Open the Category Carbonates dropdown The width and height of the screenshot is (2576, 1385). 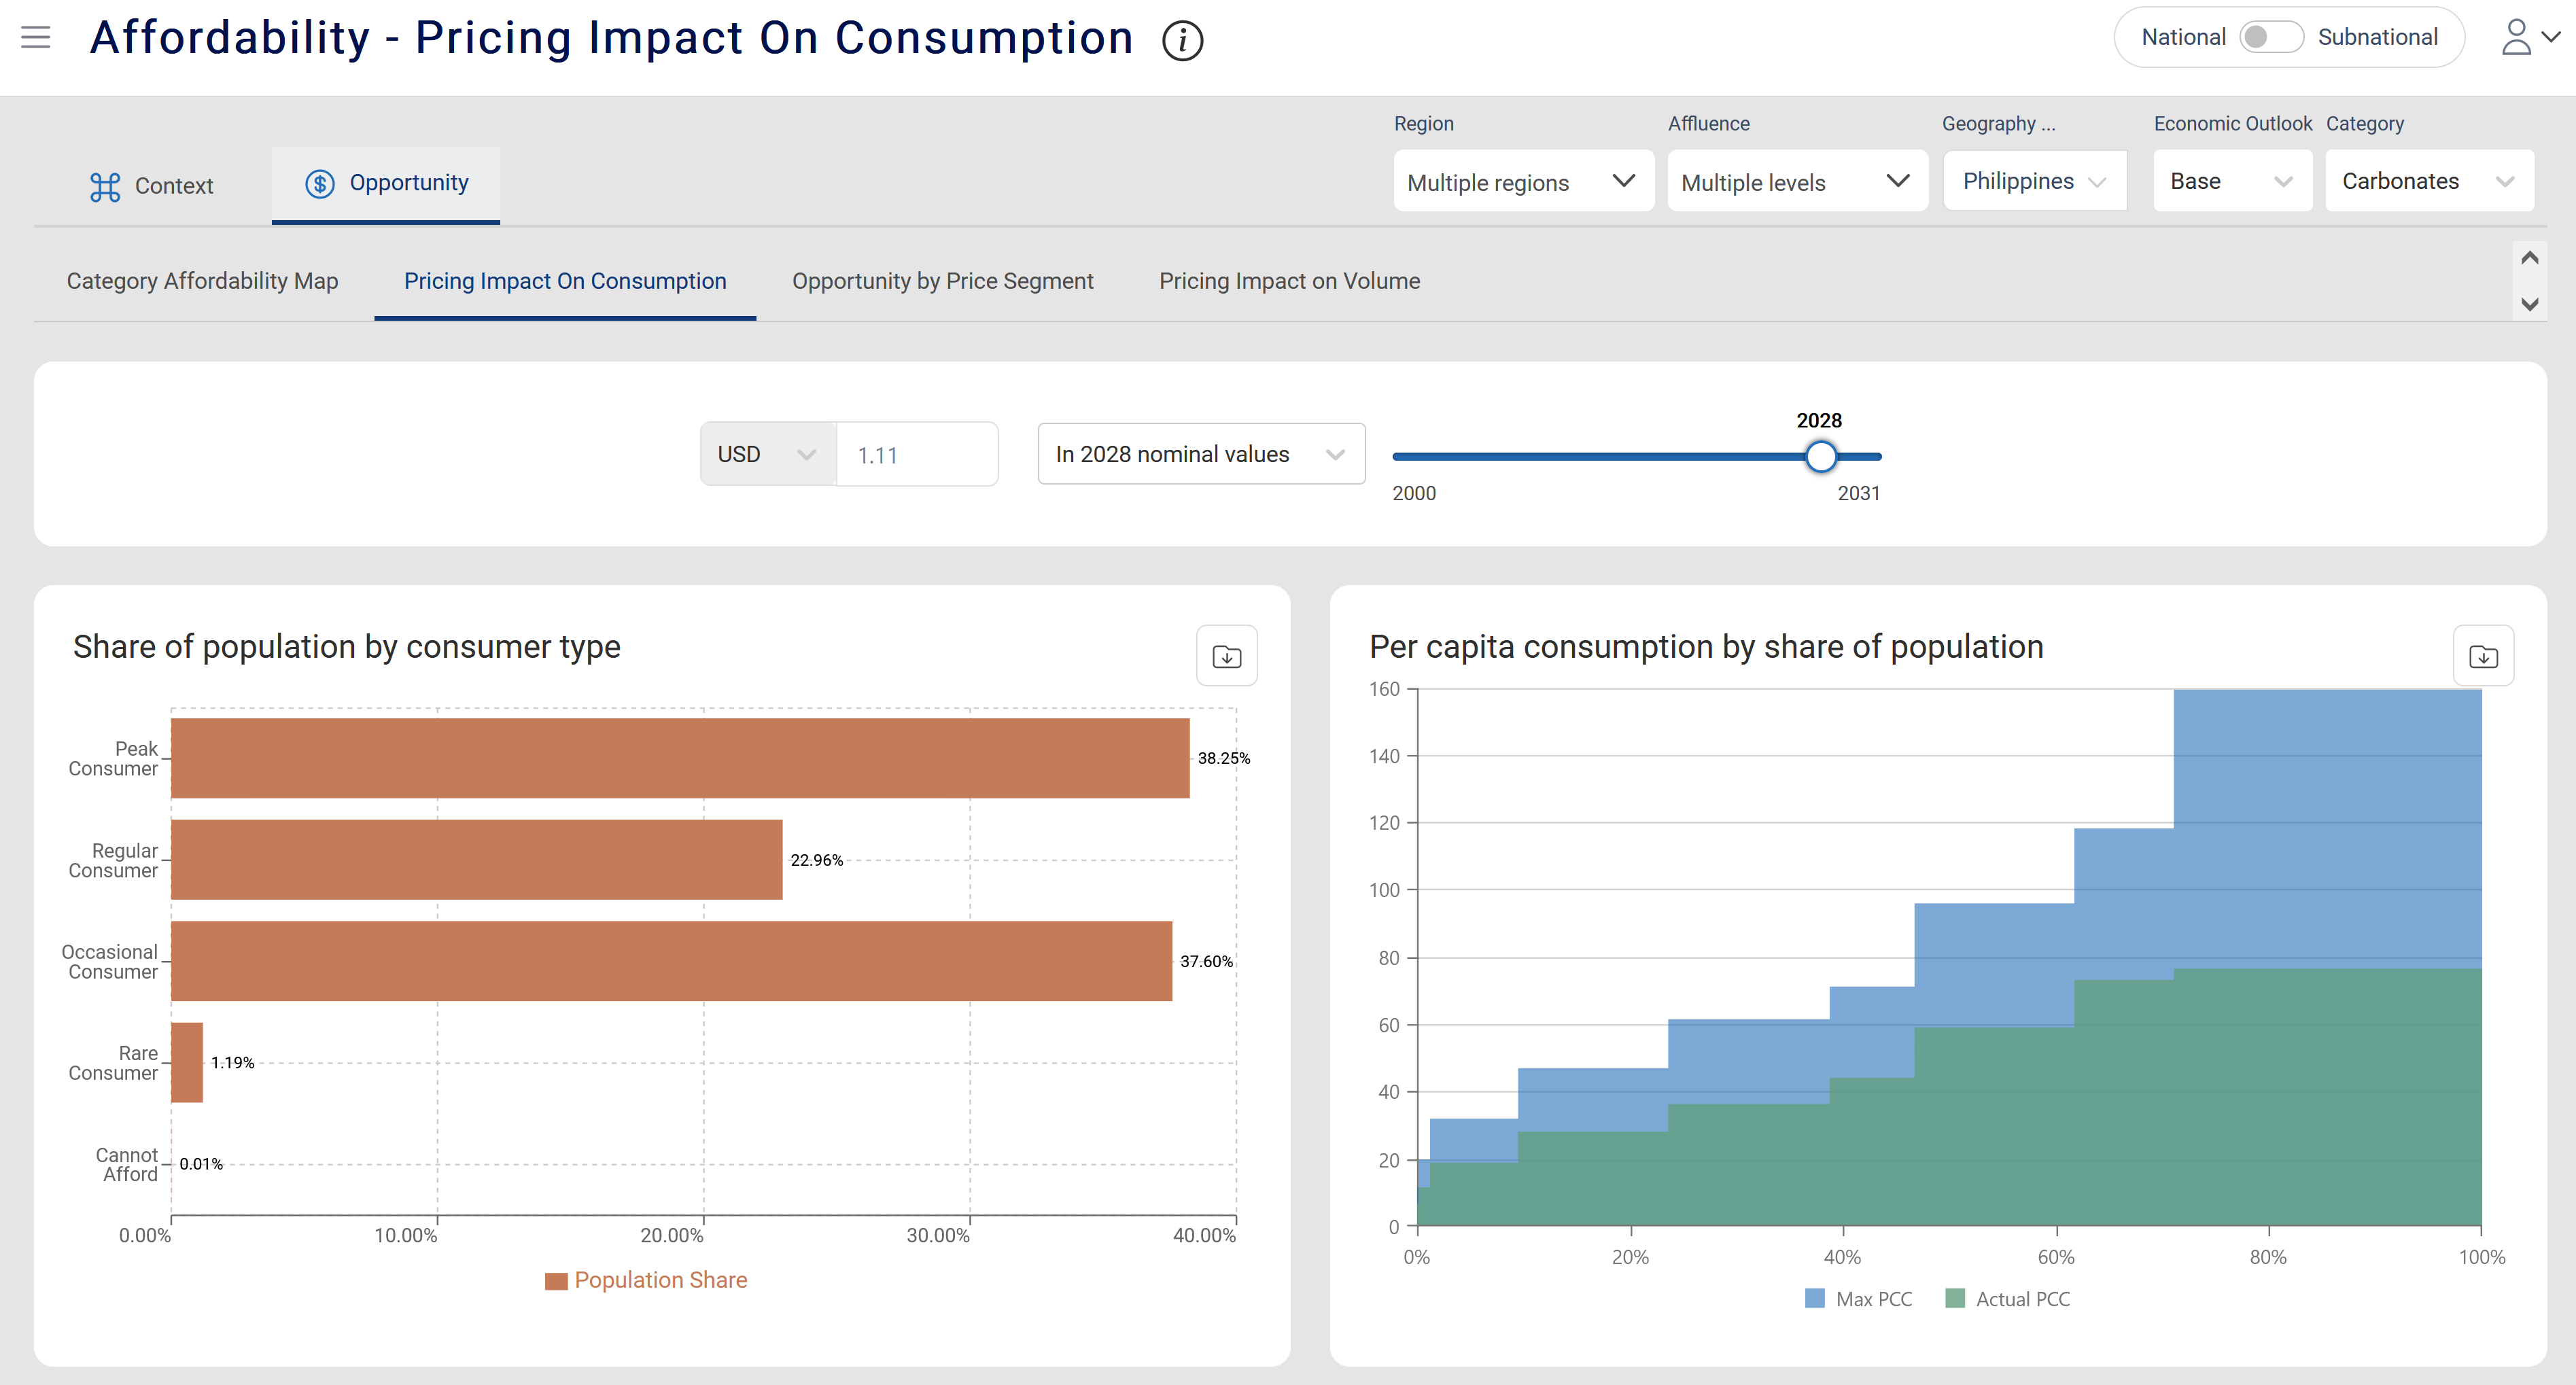[x=2428, y=182]
